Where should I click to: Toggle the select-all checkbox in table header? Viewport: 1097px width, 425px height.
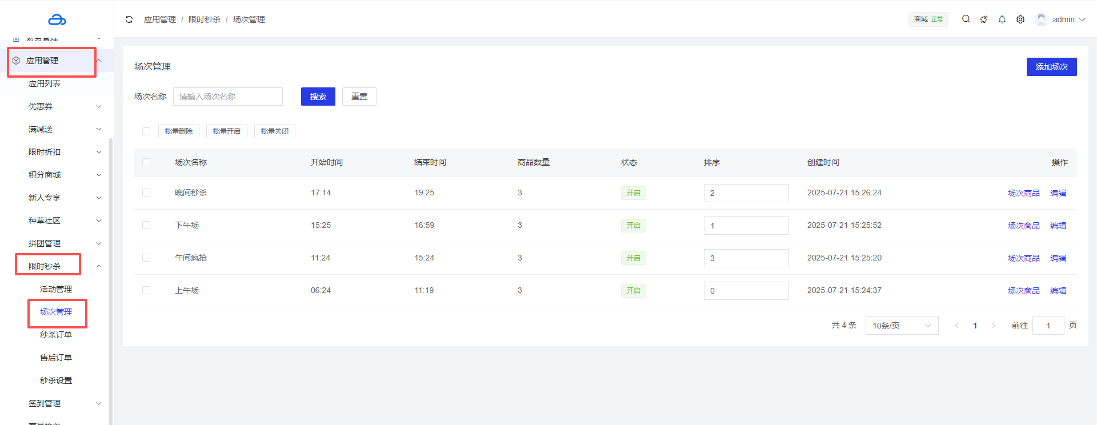click(146, 163)
